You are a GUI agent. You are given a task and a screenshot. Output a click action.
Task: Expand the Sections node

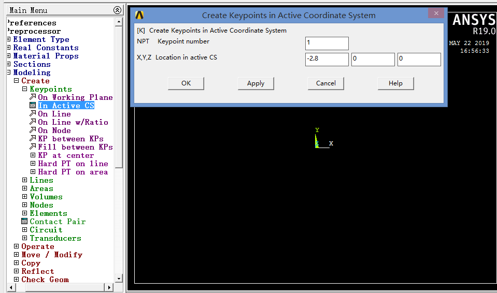[9, 64]
